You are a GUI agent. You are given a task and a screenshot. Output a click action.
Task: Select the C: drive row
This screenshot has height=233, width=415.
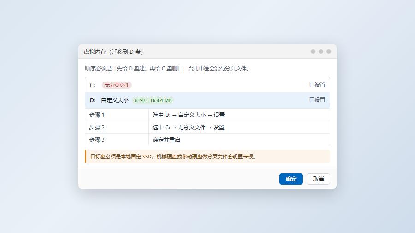[x=207, y=85]
